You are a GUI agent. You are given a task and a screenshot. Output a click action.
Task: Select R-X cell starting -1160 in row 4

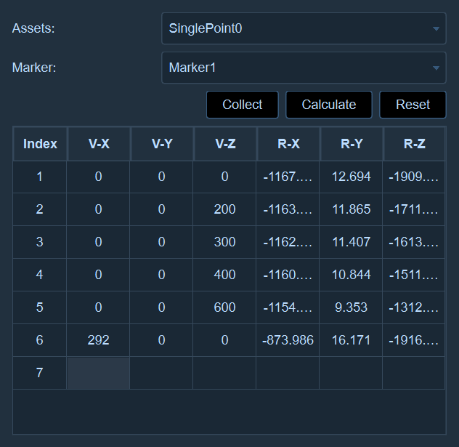pyautogui.click(x=288, y=275)
